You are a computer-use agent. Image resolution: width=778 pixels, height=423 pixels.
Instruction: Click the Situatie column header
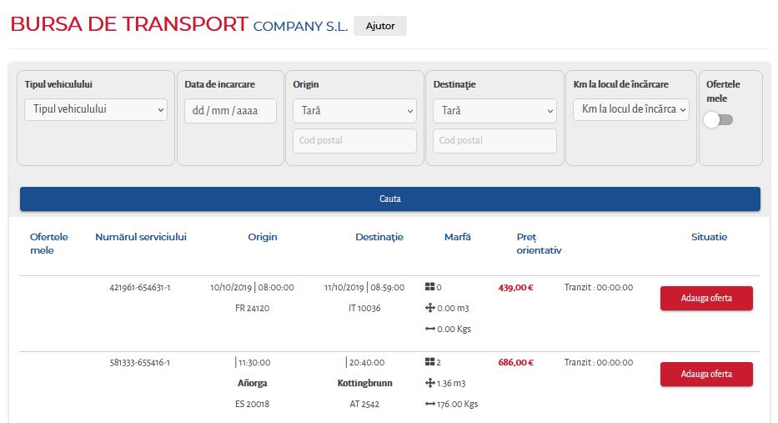coord(709,237)
